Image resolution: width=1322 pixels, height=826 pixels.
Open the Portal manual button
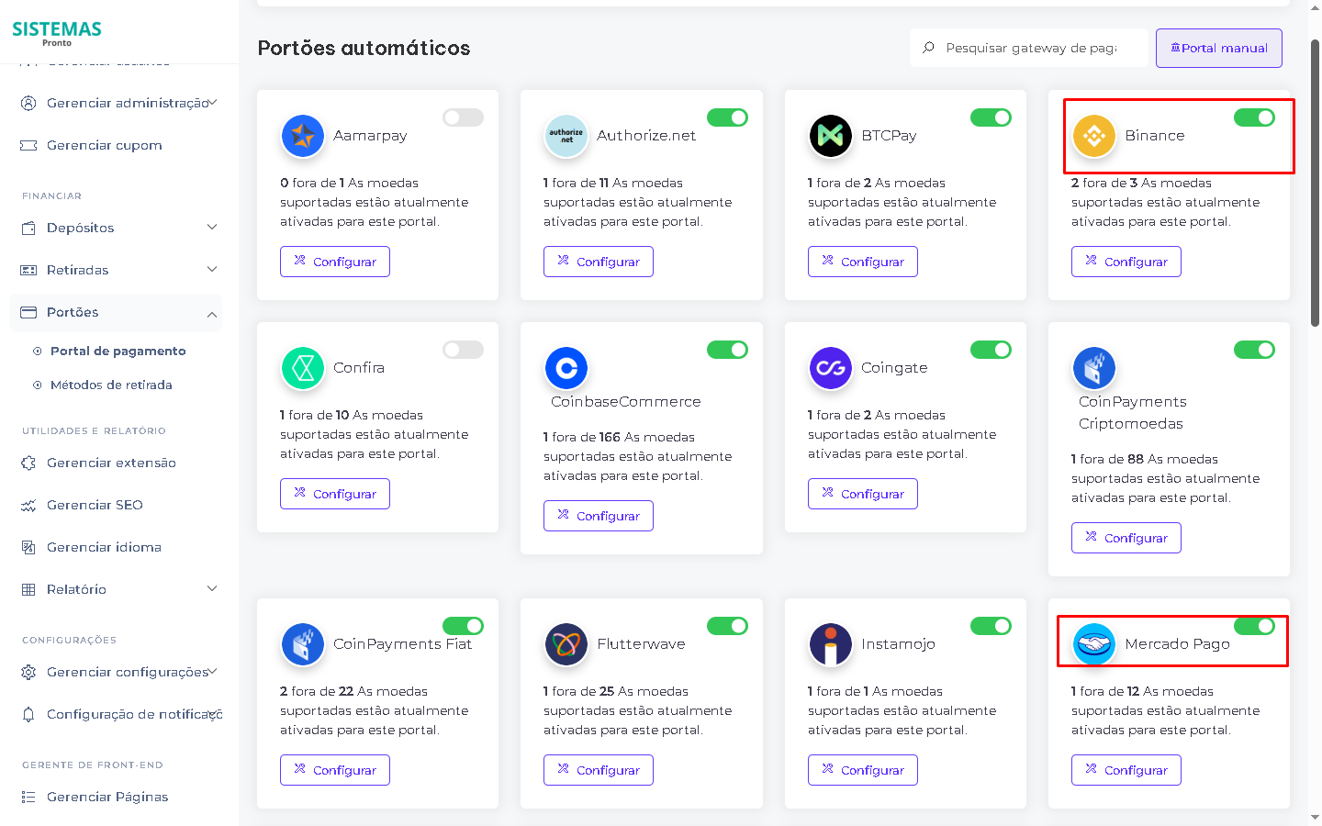(x=1218, y=48)
